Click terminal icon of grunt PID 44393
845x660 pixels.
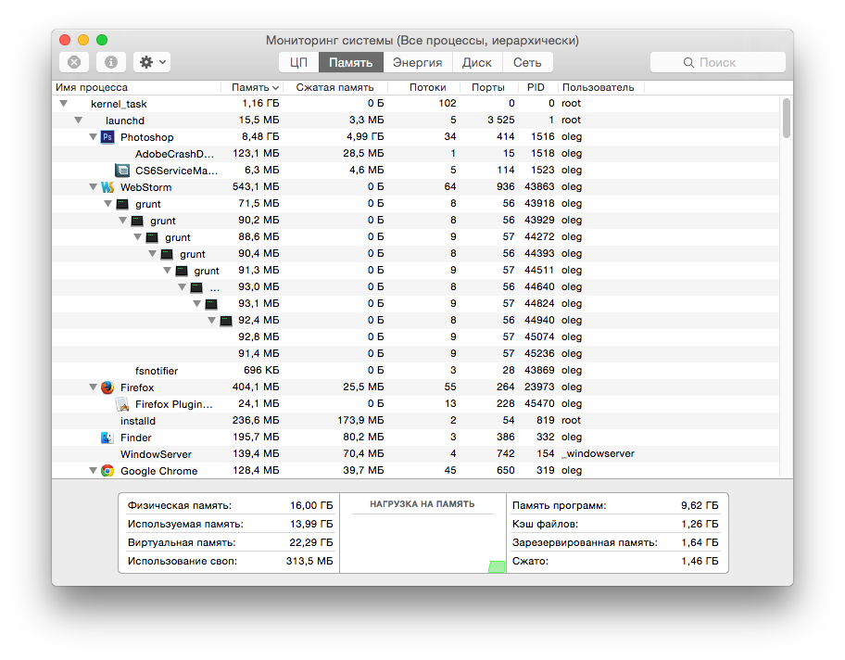[x=167, y=254]
